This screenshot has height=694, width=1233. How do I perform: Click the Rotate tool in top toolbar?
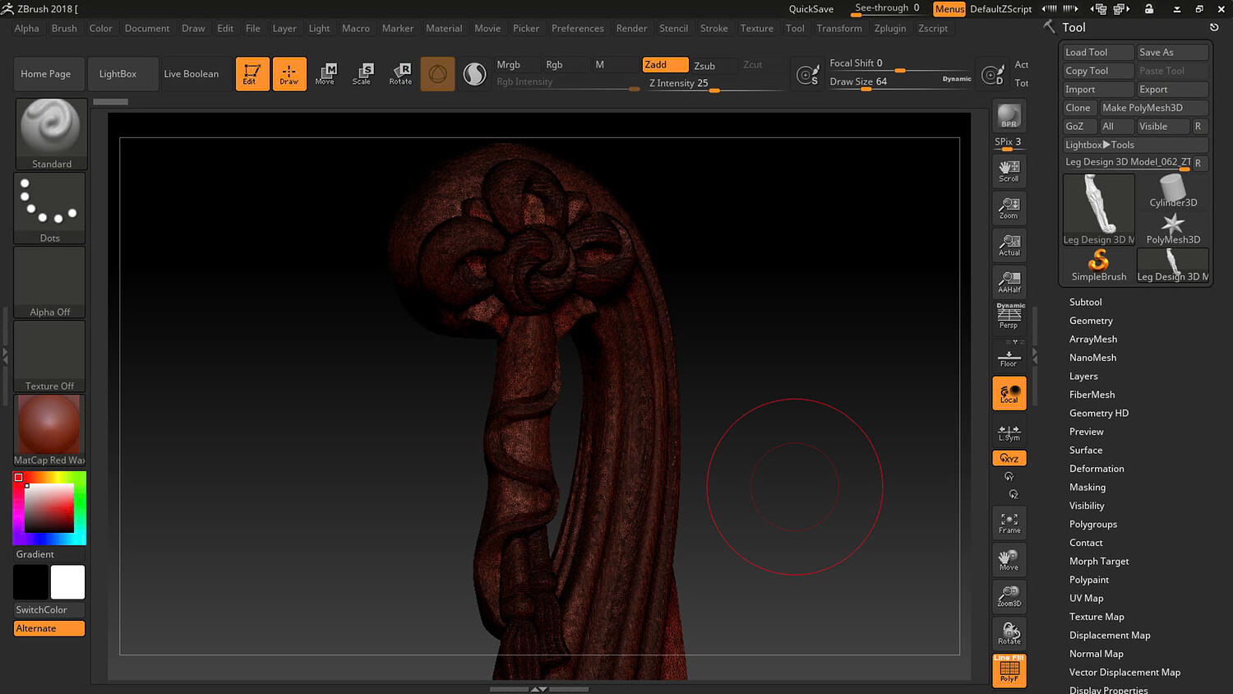pyautogui.click(x=400, y=73)
